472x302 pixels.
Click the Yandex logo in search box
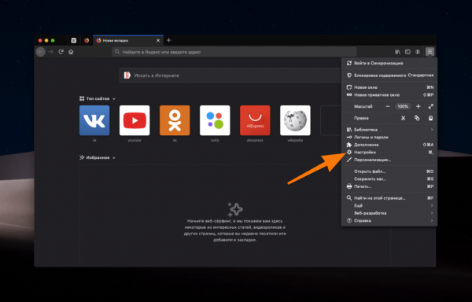tap(127, 75)
